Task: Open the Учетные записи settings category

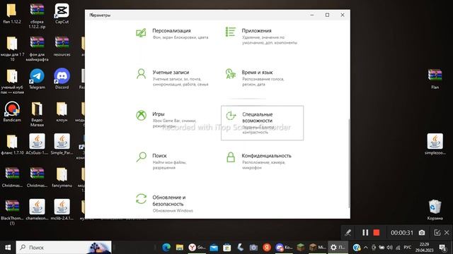Action: 173,78
